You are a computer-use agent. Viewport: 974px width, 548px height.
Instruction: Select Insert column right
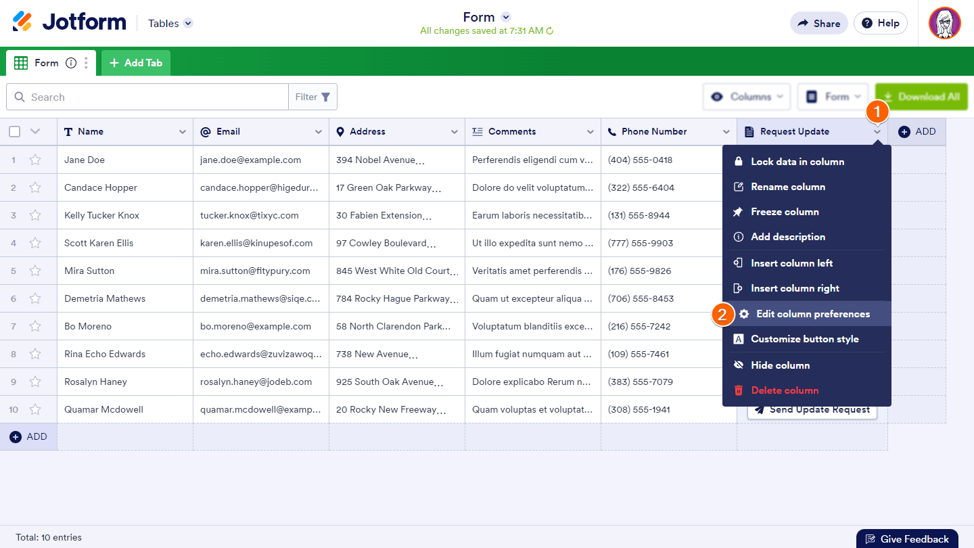[806, 288]
